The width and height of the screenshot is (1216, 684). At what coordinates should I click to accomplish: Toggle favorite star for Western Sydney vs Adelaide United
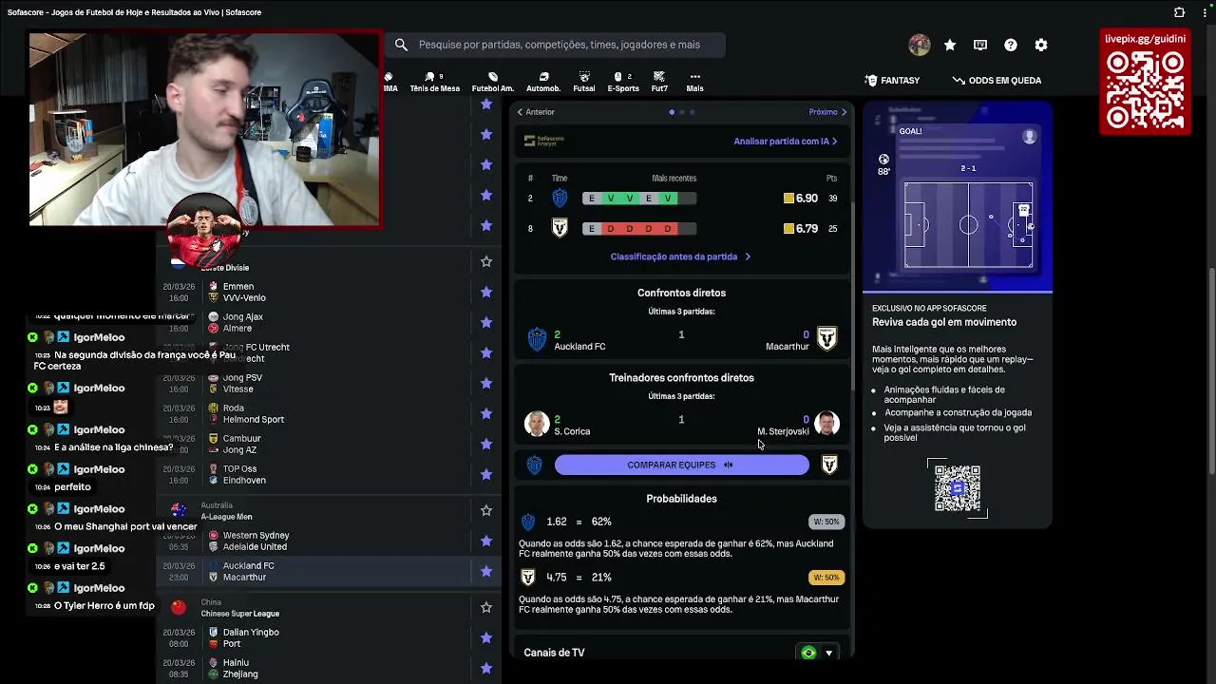pos(486,541)
